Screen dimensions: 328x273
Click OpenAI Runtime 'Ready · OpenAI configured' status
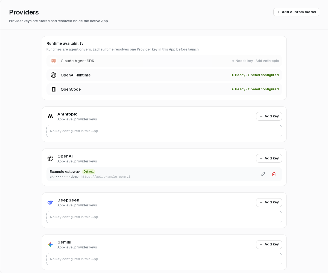(255, 75)
